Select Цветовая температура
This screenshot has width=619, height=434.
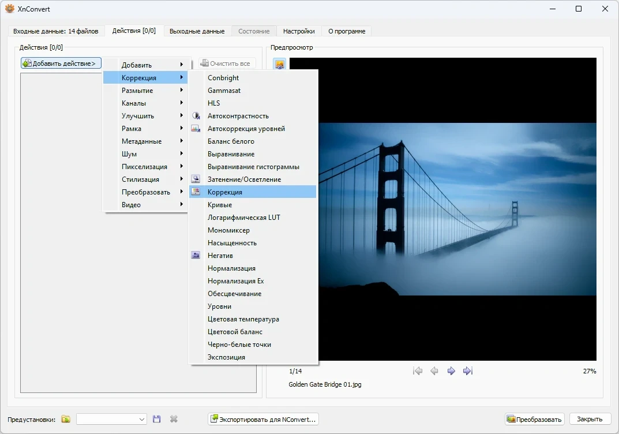point(253,319)
